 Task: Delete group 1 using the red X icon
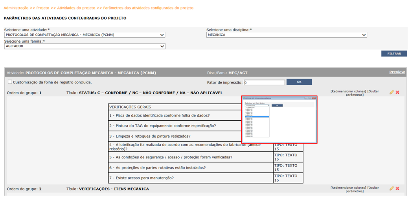[x=397, y=93]
